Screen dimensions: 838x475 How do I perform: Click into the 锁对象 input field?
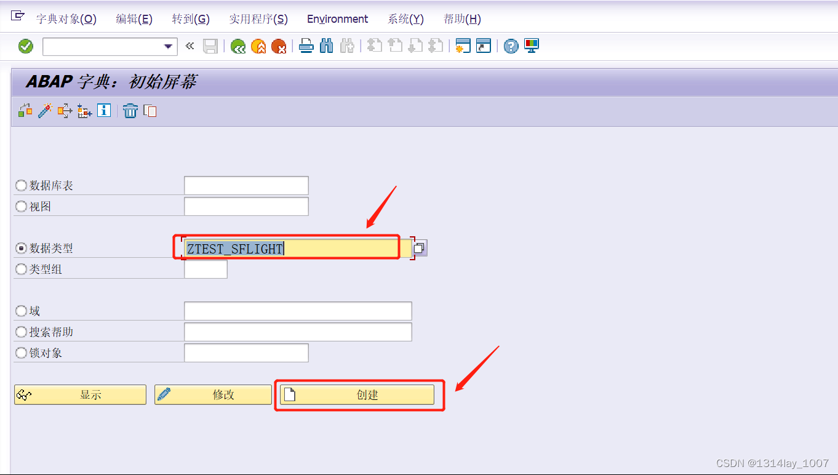pos(246,353)
